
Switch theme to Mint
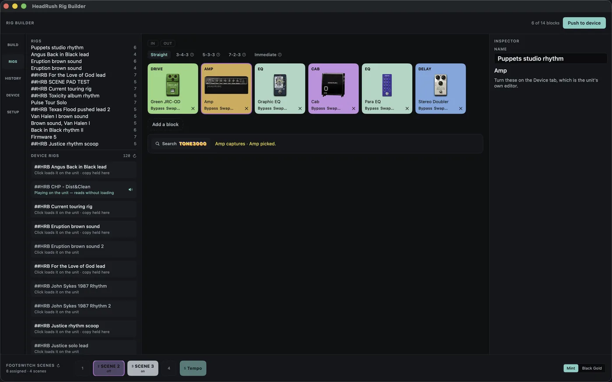tap(571, 368)
